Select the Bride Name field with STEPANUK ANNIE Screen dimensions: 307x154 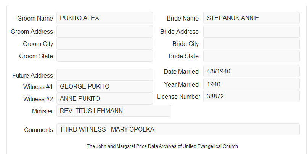[x=251, y=18]
